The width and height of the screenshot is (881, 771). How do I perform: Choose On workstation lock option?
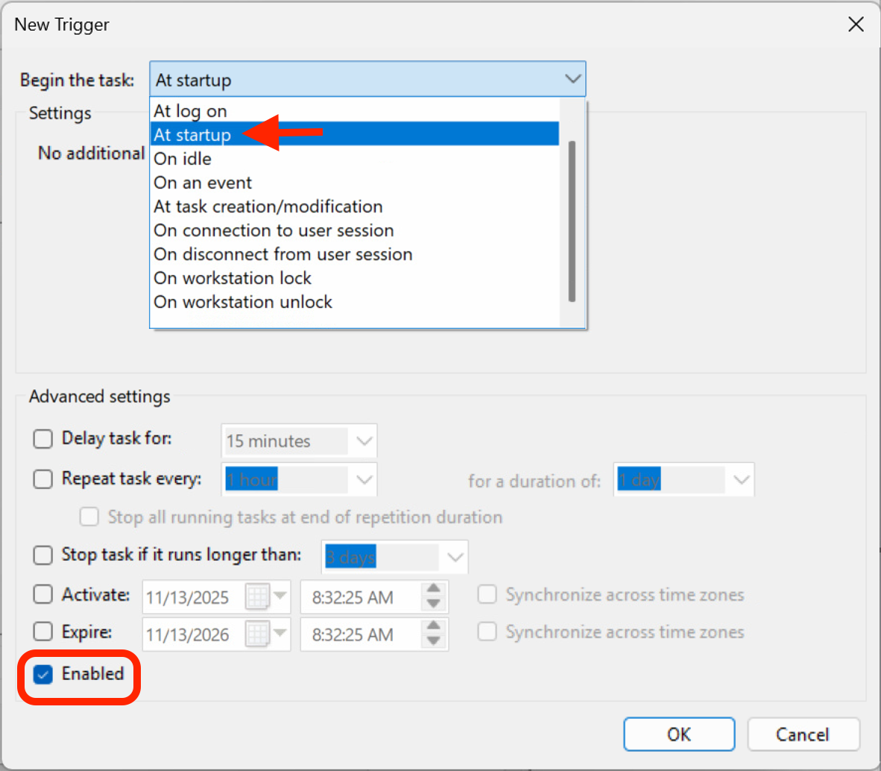(x=233, y=278)
